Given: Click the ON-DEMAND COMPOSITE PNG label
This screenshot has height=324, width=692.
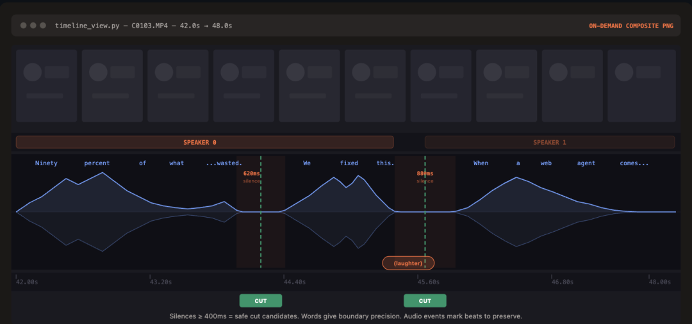Looking at the screenshot, I should tap(630, 26).
